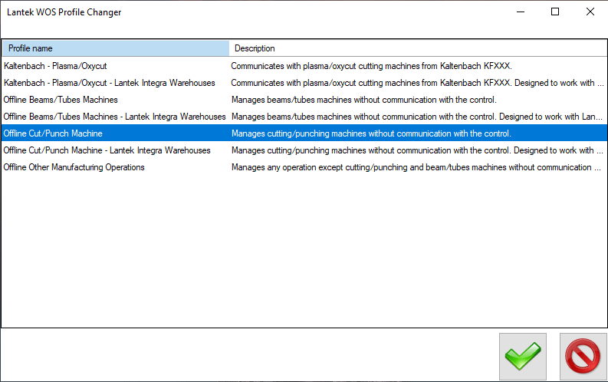Screen dimensions: 608x382
Task: Maximize the Lantek WOS Profile Changer window
Action: click(555, 12)
